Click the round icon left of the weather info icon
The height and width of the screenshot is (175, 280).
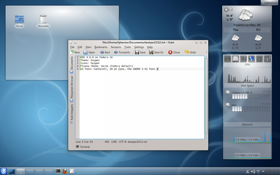pyautogui.click(x=226, y=9)
